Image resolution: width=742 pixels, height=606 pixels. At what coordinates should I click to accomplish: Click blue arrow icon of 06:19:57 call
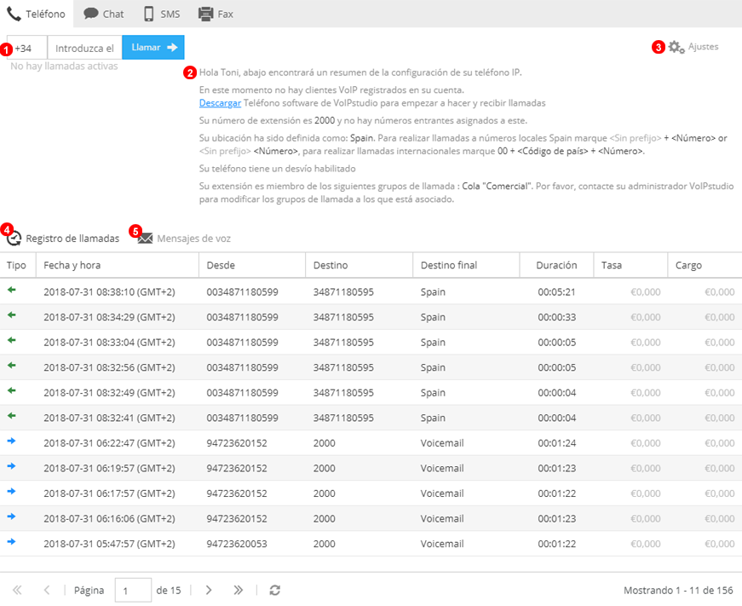[x=12, y=466]
